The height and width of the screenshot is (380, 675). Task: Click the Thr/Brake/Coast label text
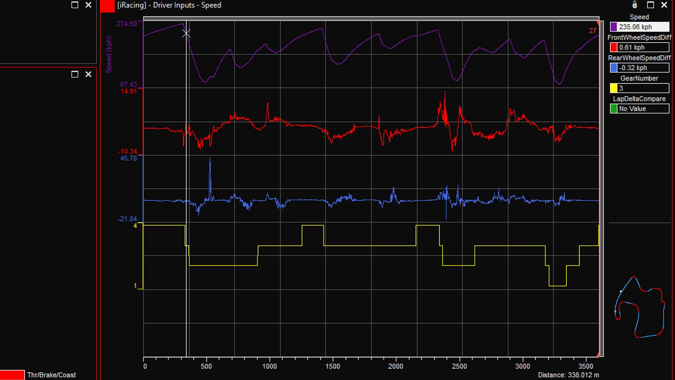[51, 375]
